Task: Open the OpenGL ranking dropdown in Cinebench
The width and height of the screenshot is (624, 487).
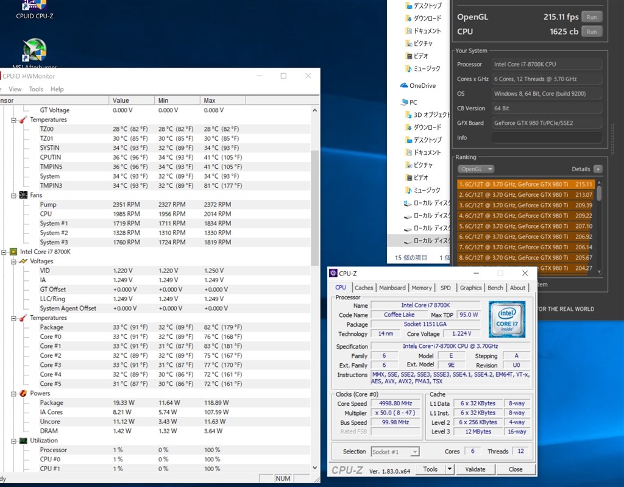Action: [476, 169]
